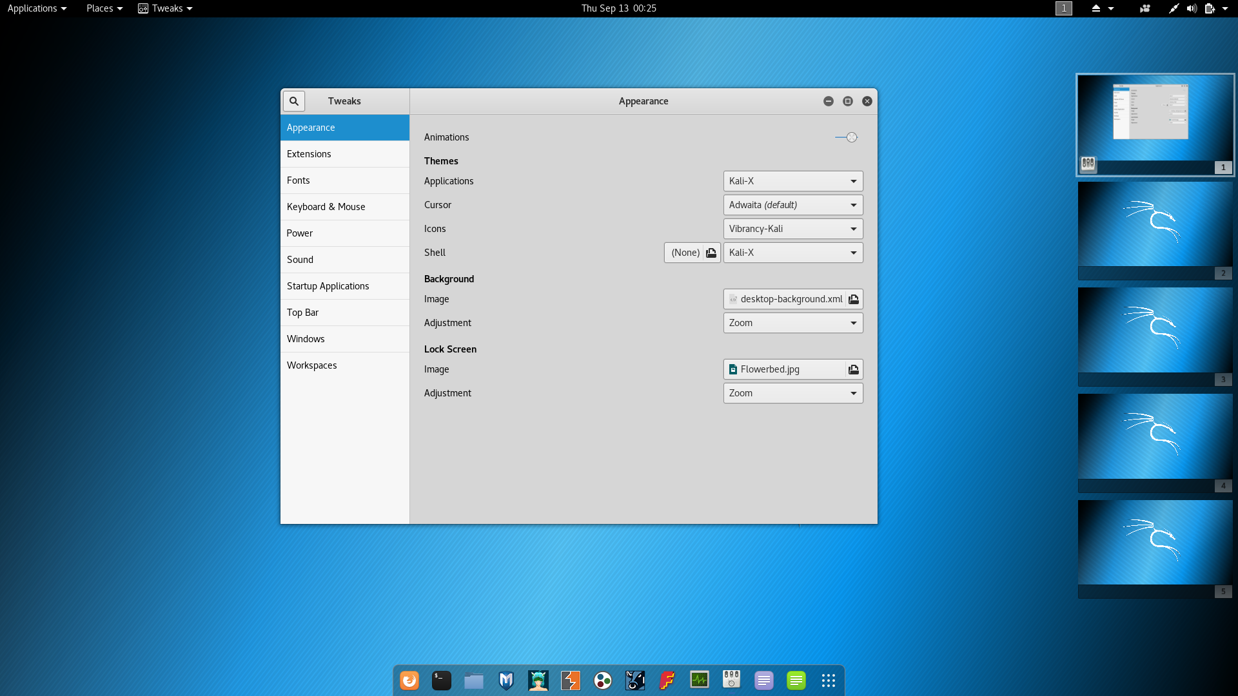Toggle the Animations switch

[846, 137]
